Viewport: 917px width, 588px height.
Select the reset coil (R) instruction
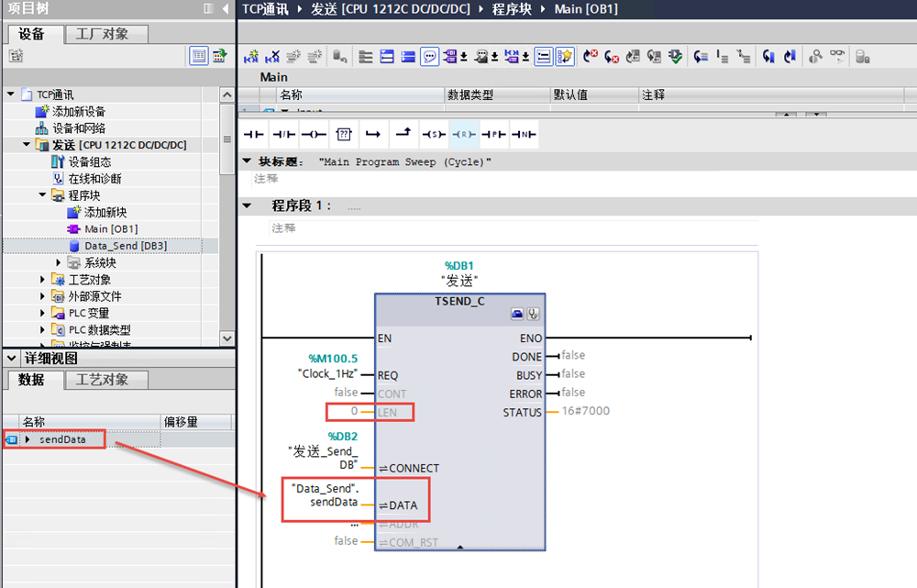[463, 135]
